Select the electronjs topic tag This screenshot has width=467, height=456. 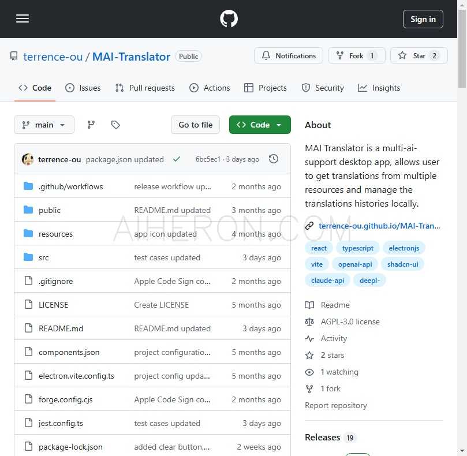pyautogui.click(x=404, y=248)
